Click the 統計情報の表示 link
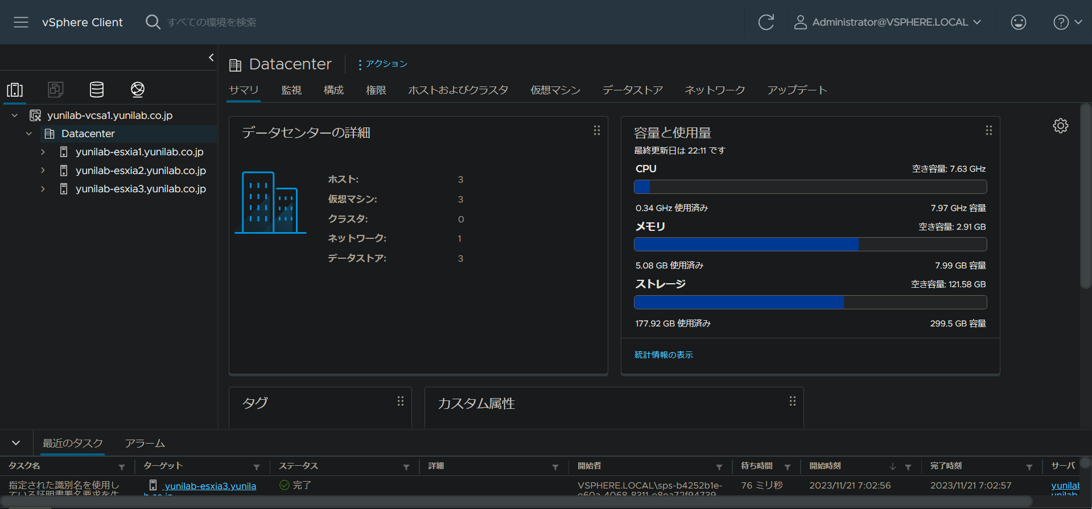The width and height of the screenshot is (1092, 509). click(664, 355)
